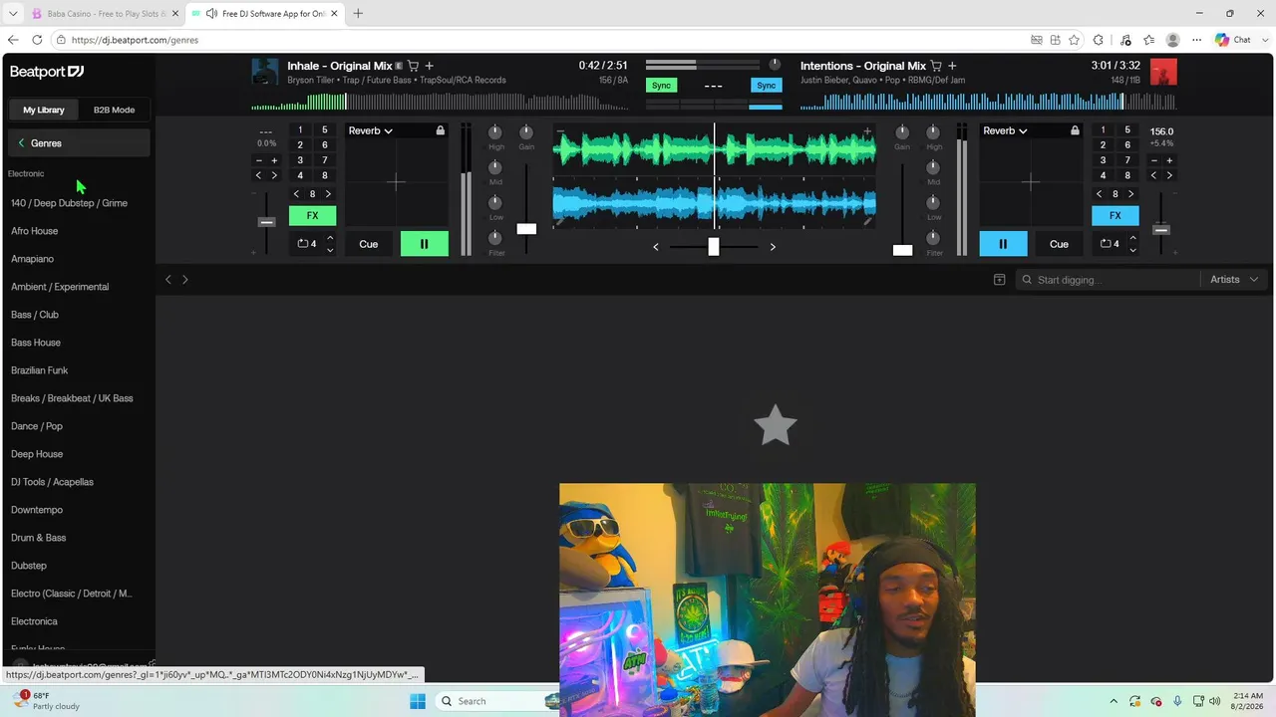Trigger hot cue 1 on left deck

click(300, 130)
